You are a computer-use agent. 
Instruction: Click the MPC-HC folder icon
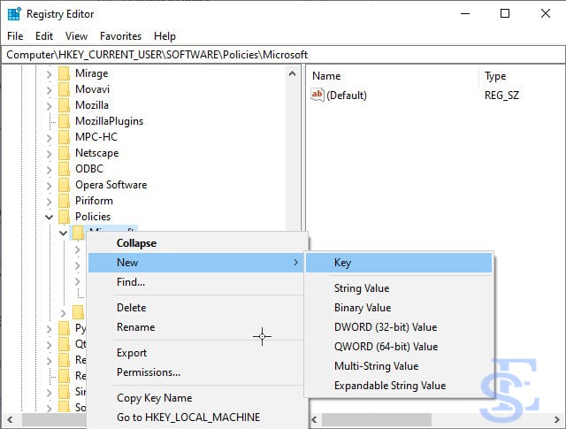pyautogui.click(x=64, y=137)
